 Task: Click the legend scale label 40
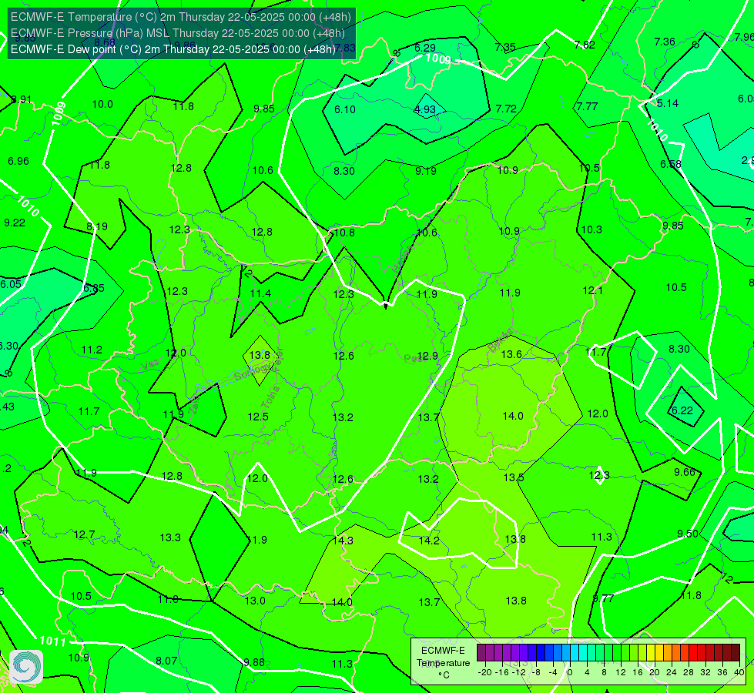739,672
